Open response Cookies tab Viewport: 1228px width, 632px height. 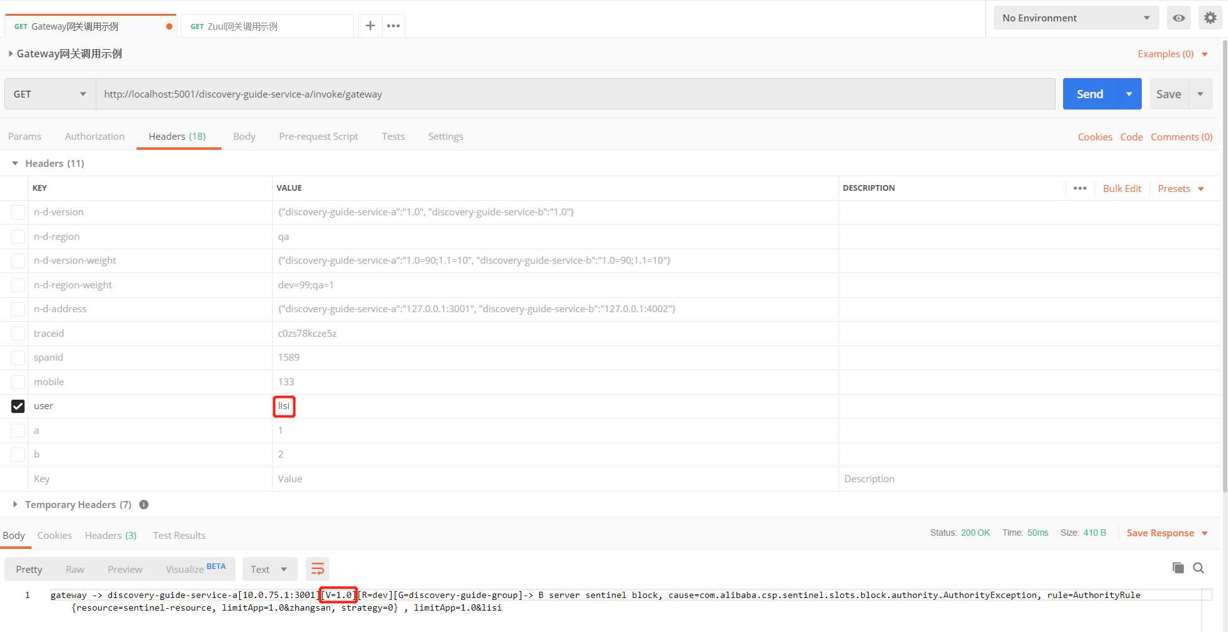(55, 535)
